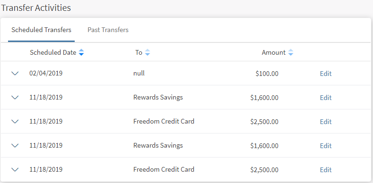Click the To column sort icon

147,52
